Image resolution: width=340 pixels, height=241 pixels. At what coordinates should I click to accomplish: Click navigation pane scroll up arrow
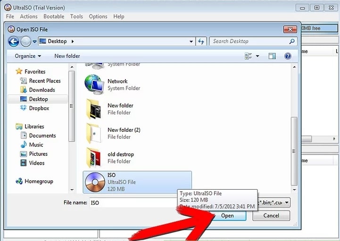point(72,67)
